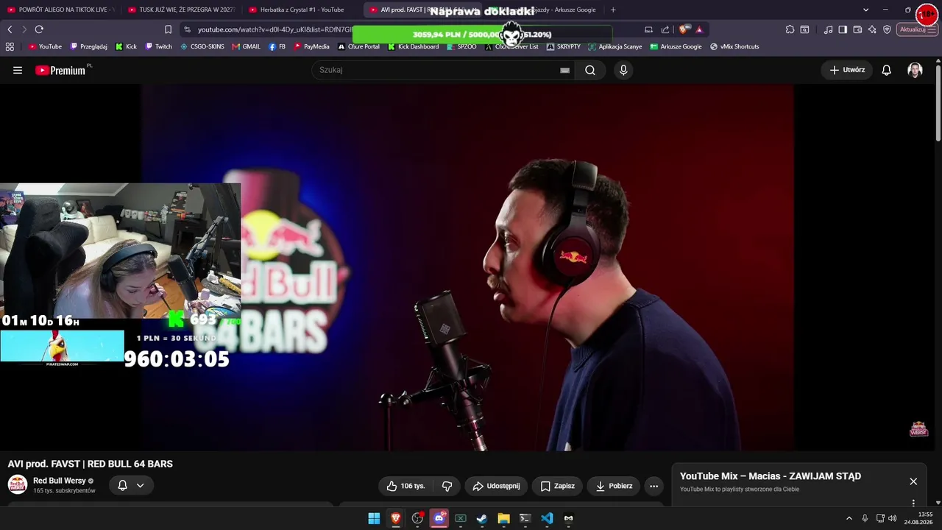Start voice search with the microphone
The image size is (942, 530).
[x=623, y=70]
